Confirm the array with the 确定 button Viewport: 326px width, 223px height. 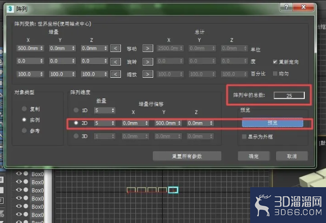[254, 156]
